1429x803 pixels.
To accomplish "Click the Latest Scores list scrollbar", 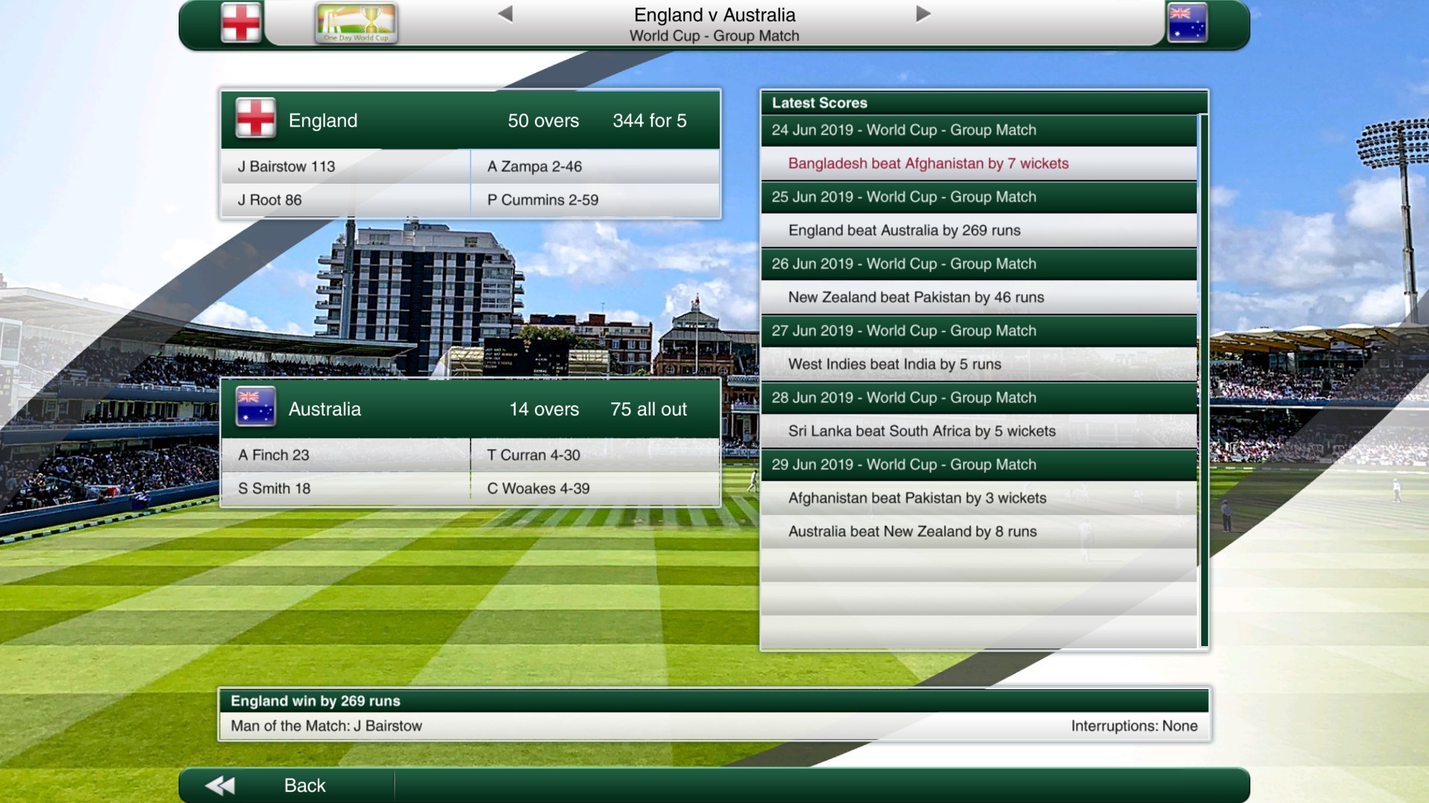I will pyautogui.click(x=1203, y=381).
